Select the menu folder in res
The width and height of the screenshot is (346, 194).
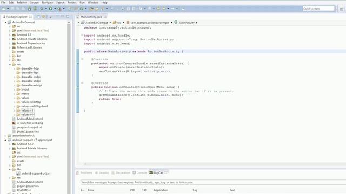[x=25, y=94]
